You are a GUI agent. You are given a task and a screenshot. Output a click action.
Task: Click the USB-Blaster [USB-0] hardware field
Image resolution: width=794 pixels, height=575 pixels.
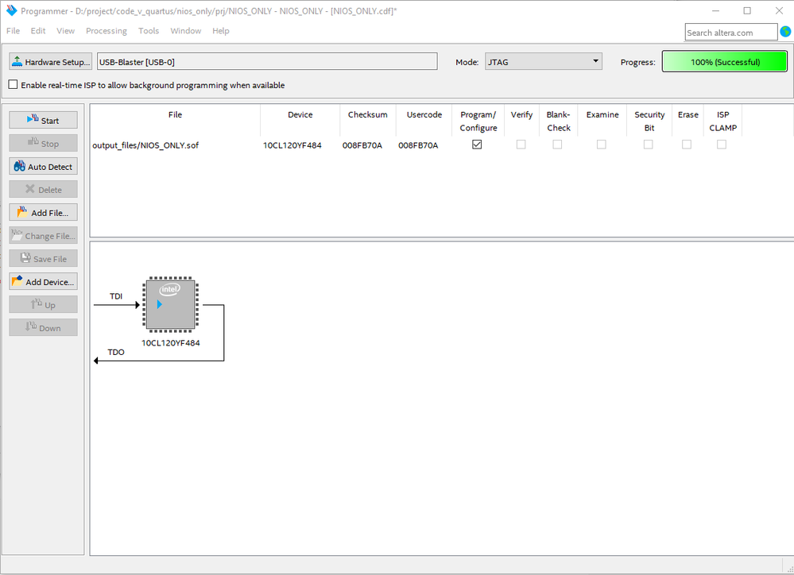coord(267,62)
